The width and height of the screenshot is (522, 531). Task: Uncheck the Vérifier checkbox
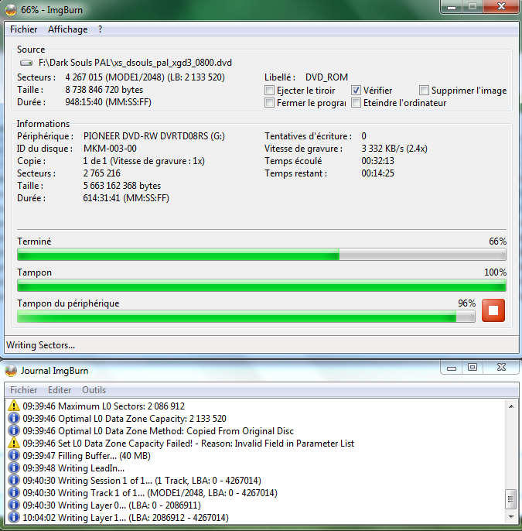click(356, 91)
